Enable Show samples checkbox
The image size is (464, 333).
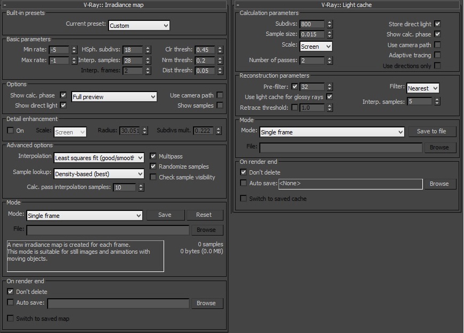(220, 105)
